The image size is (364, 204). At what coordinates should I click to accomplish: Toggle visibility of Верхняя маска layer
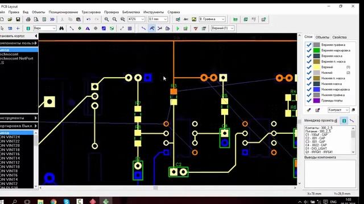[309, 56]
